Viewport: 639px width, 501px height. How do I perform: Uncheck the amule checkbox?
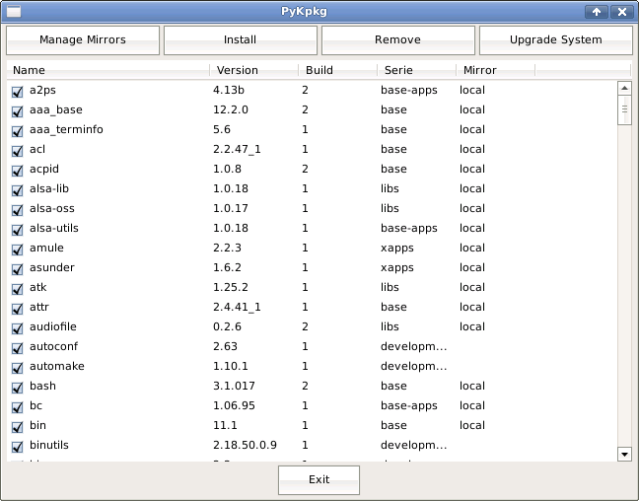pos(17,250)
